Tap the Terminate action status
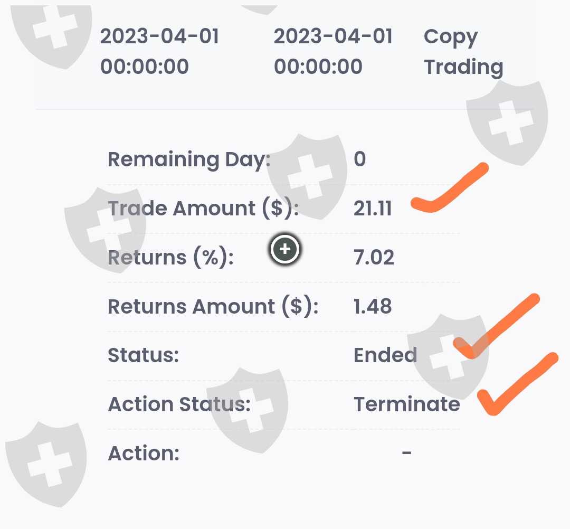Screen dimensions: 570x529 click(x=406, y=404)
